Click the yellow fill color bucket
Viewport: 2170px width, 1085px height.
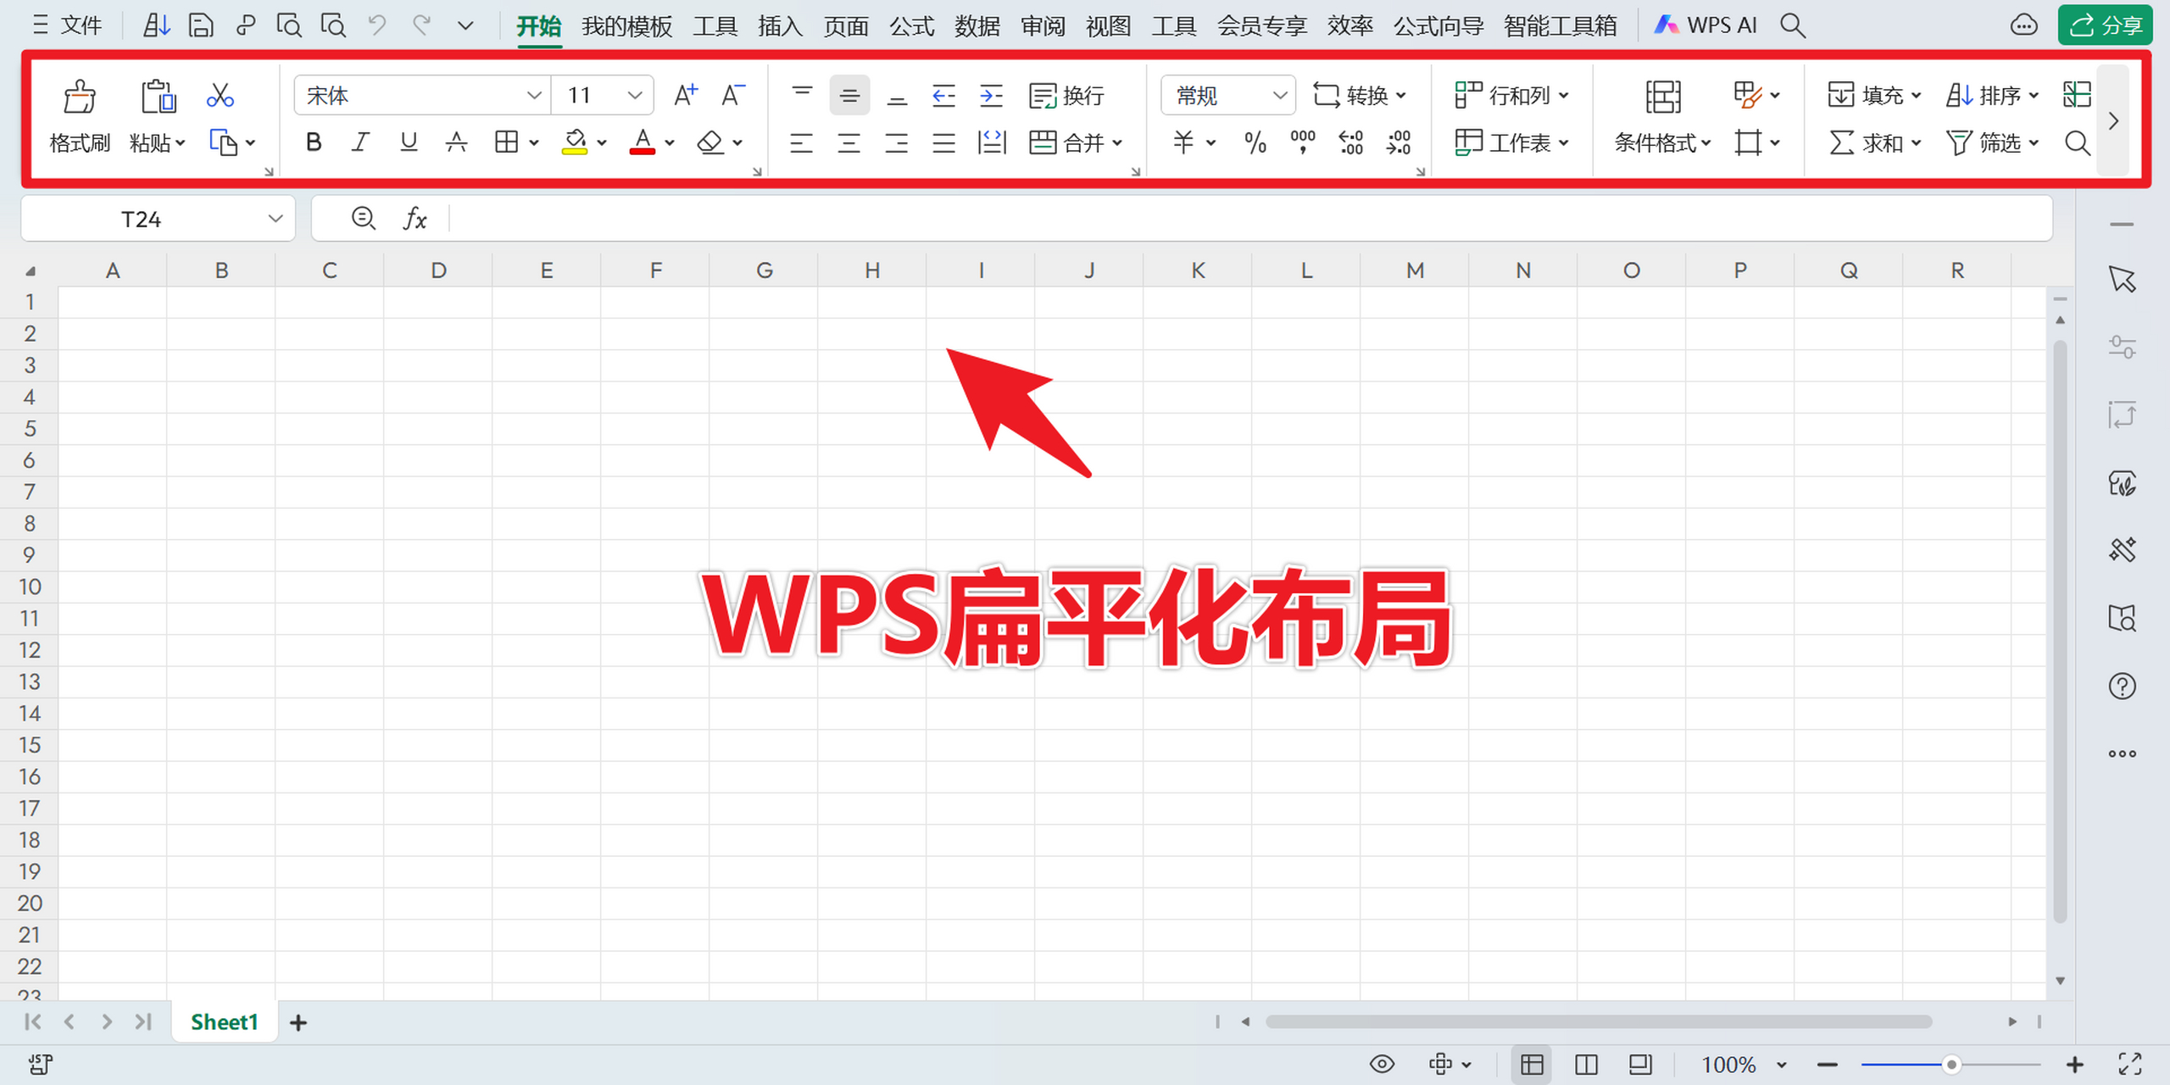[x=575, y=142]
